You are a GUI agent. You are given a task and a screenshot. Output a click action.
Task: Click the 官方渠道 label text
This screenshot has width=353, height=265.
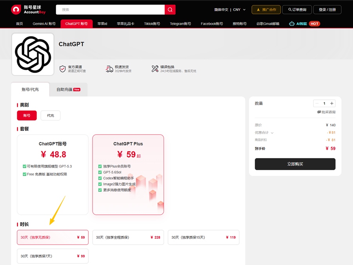tap(75, 67)
